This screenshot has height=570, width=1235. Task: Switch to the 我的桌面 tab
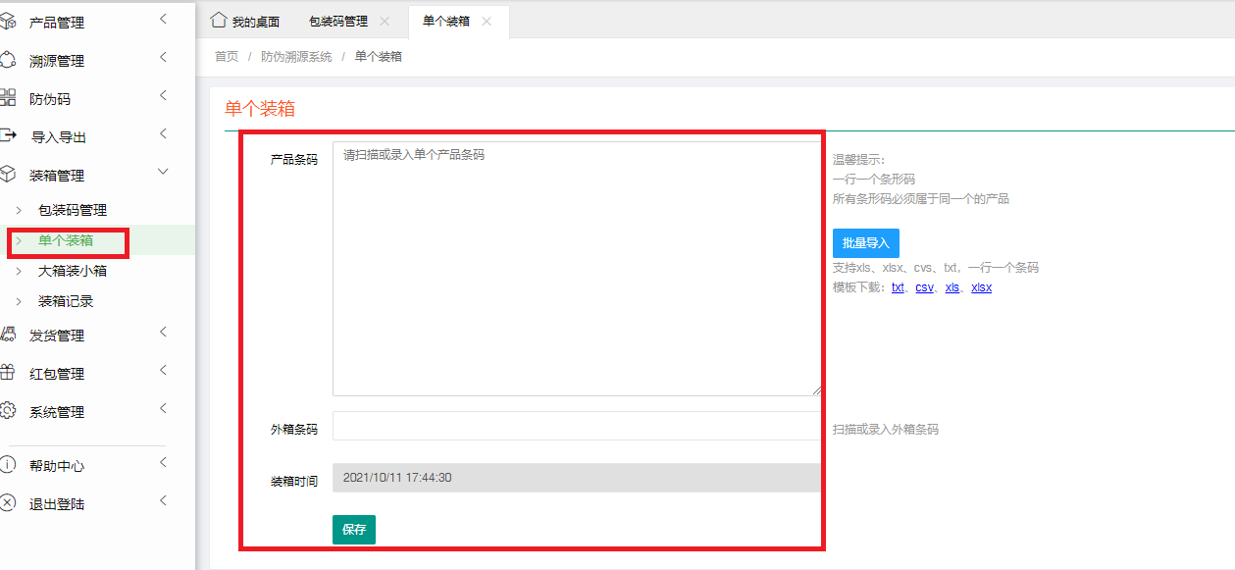click(x=246, y=22)
